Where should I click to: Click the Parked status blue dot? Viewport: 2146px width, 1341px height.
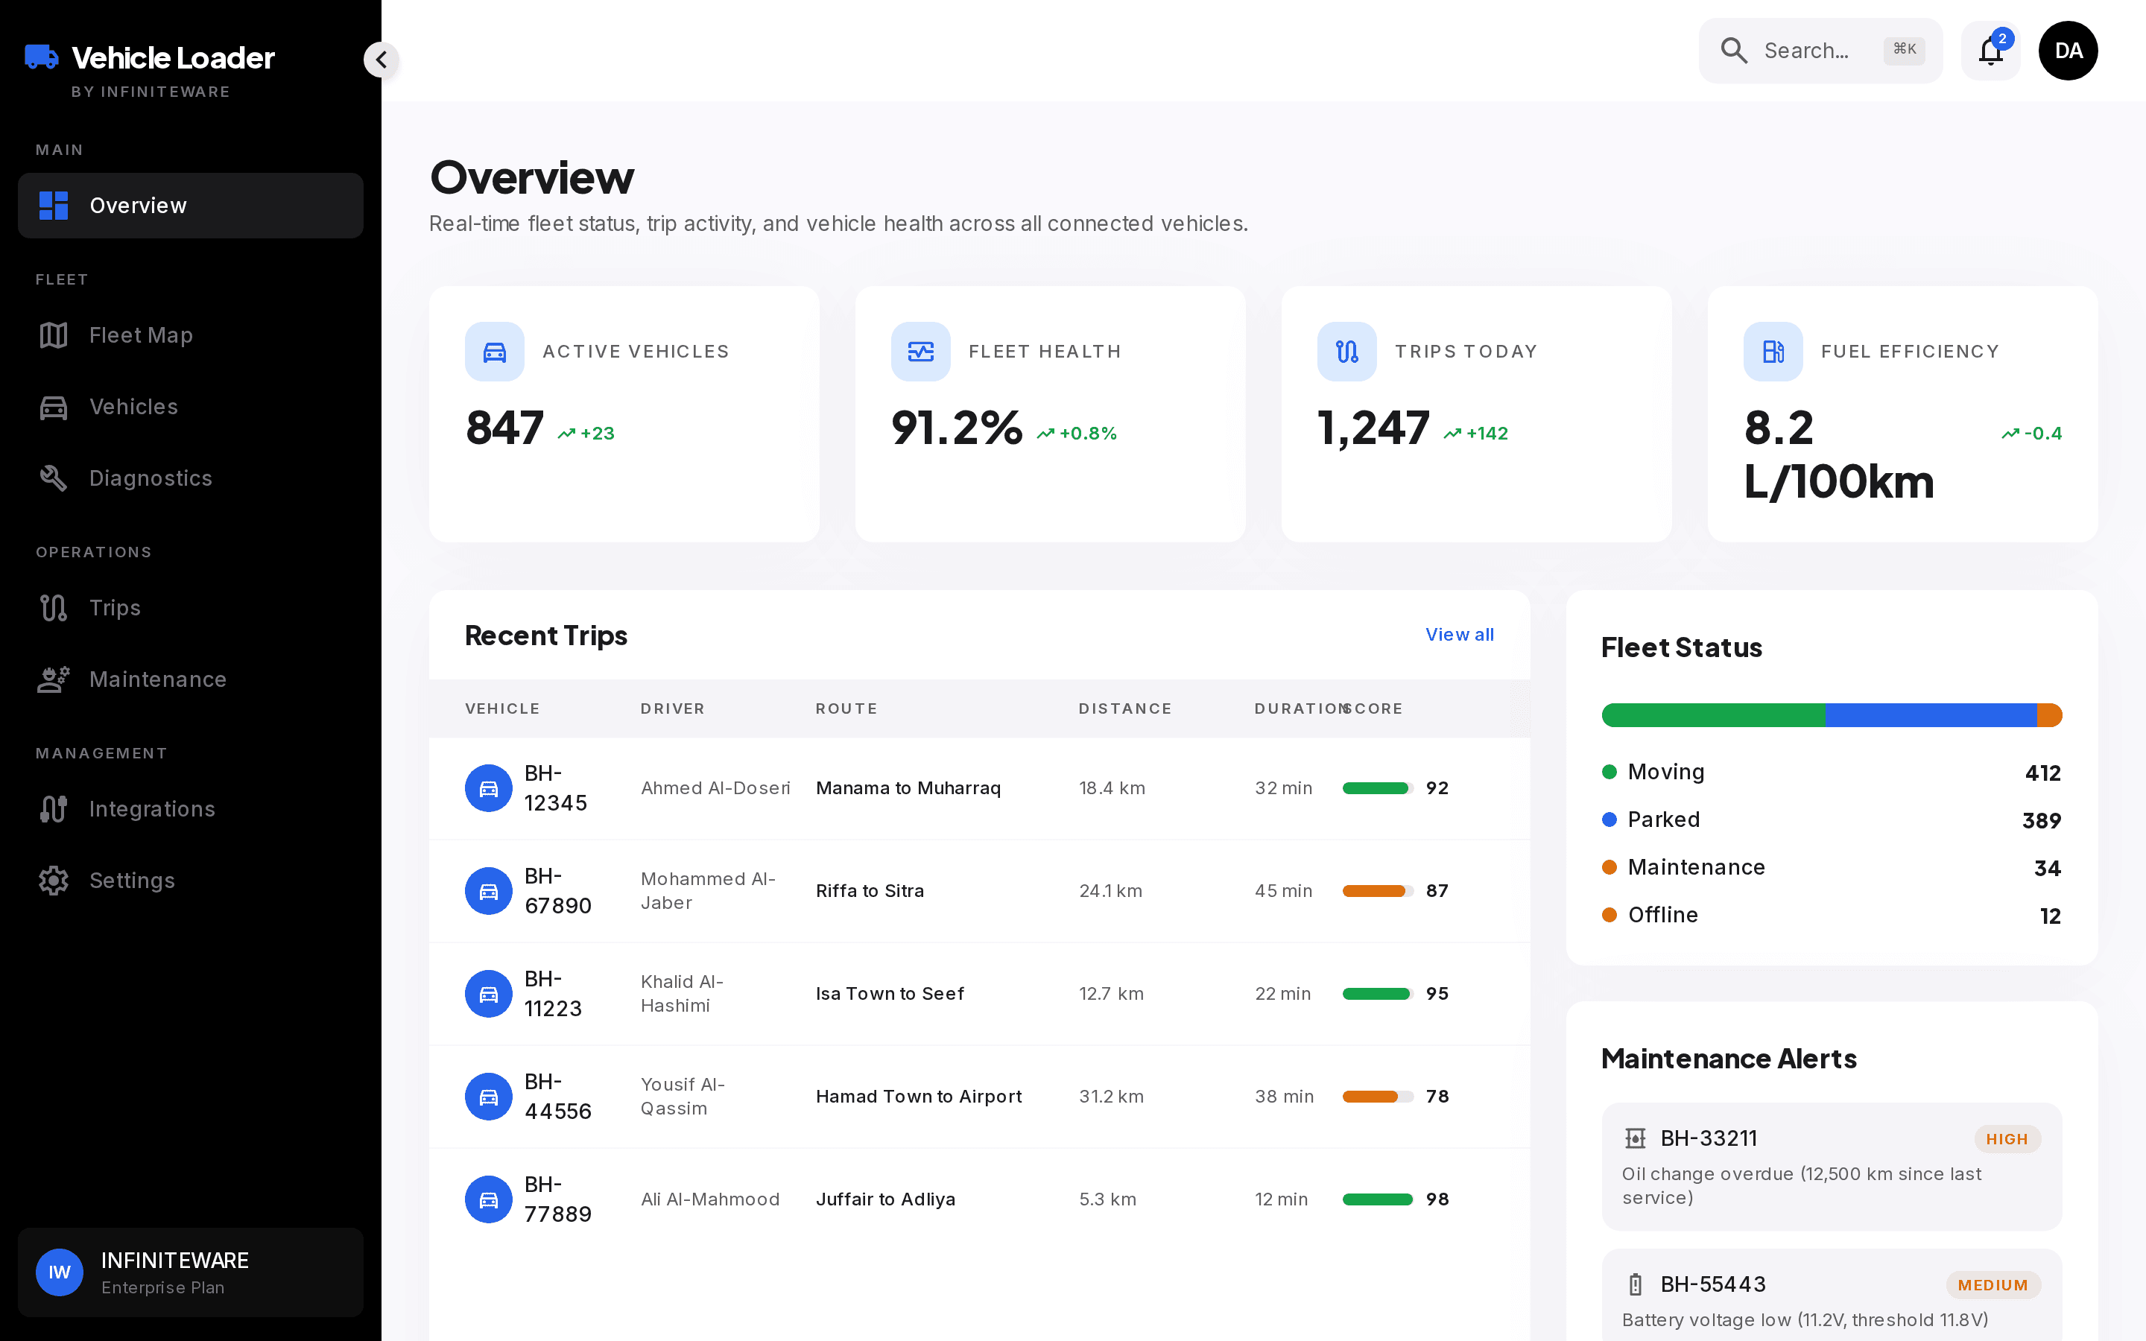(1609, 819)
